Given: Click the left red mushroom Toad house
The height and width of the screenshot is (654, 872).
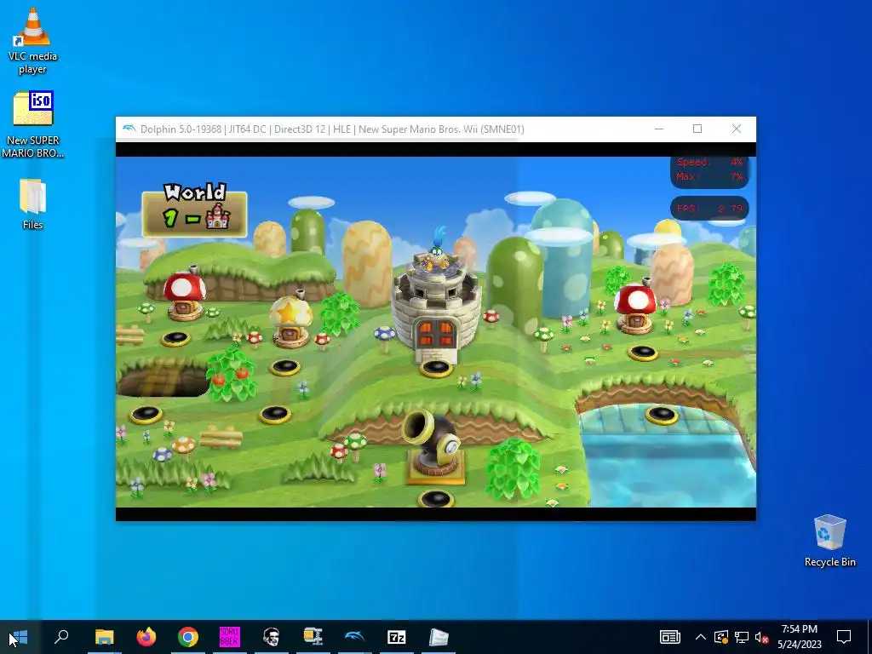Looking at the screenshot, I should pyautogui.click(x=184, y=295).
